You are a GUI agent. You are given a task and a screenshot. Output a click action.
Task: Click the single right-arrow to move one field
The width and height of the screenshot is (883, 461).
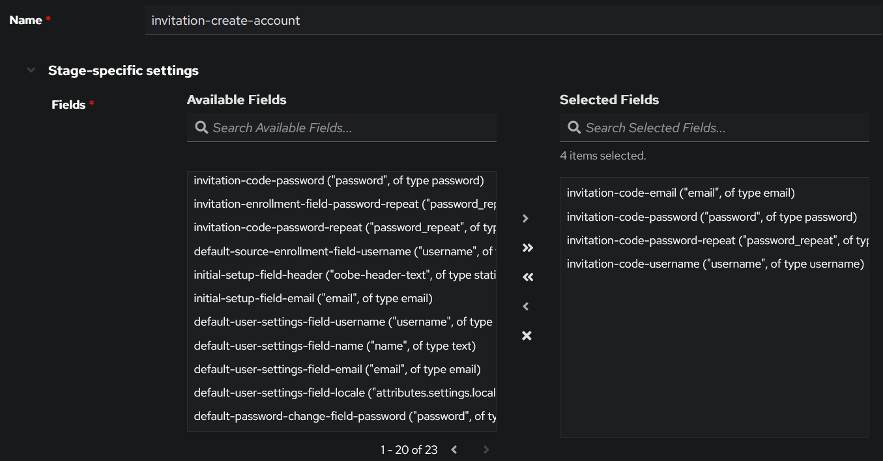525,218
